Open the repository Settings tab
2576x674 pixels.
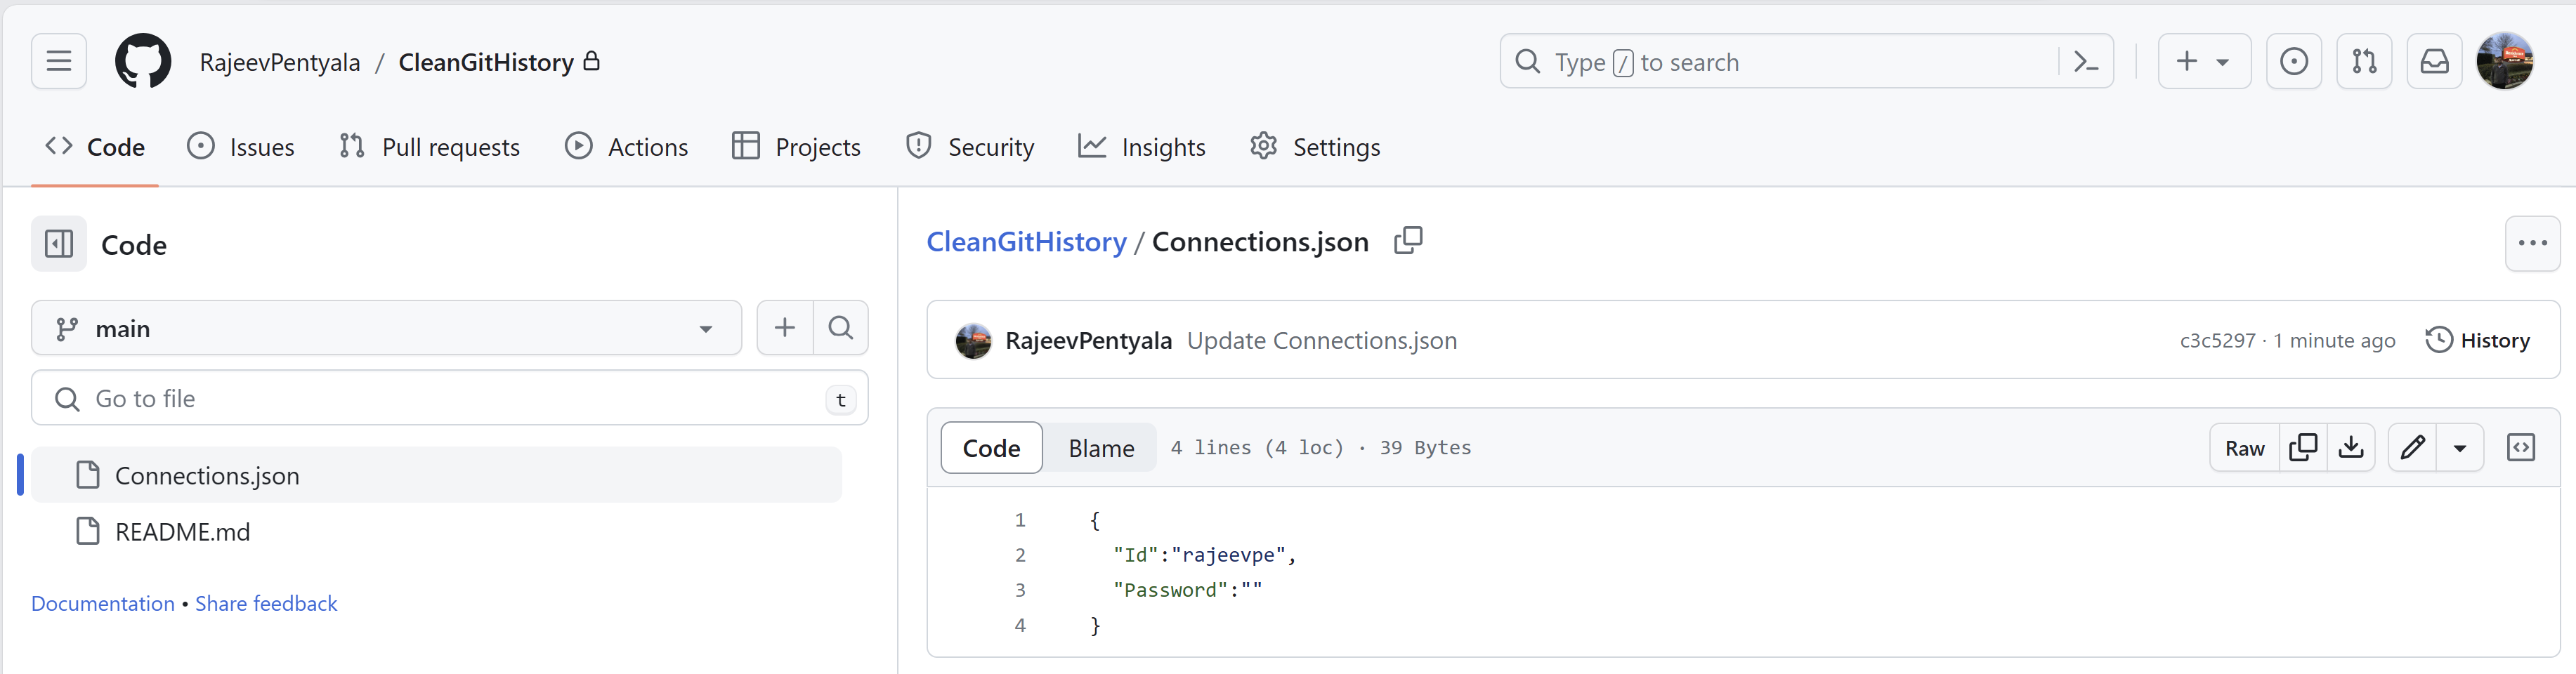click(x=1315, y=146)
